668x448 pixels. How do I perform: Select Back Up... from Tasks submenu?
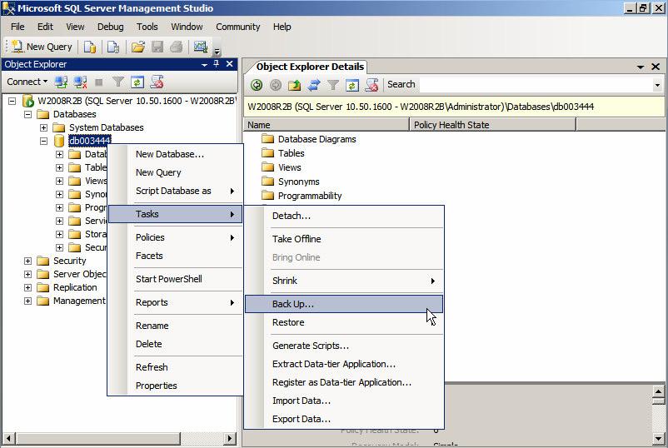344,304
